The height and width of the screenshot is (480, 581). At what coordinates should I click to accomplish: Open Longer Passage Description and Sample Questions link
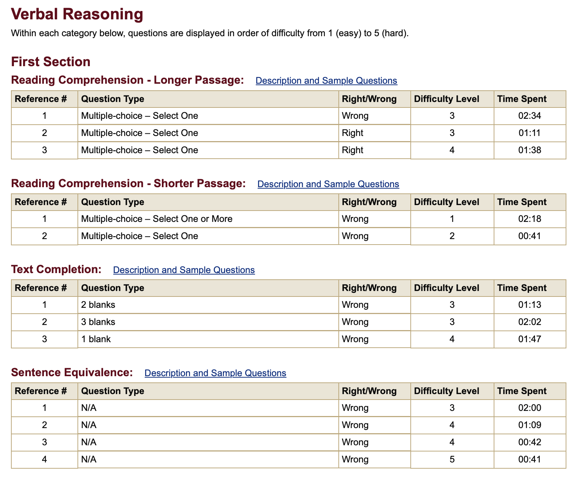[x=326, y=80]
